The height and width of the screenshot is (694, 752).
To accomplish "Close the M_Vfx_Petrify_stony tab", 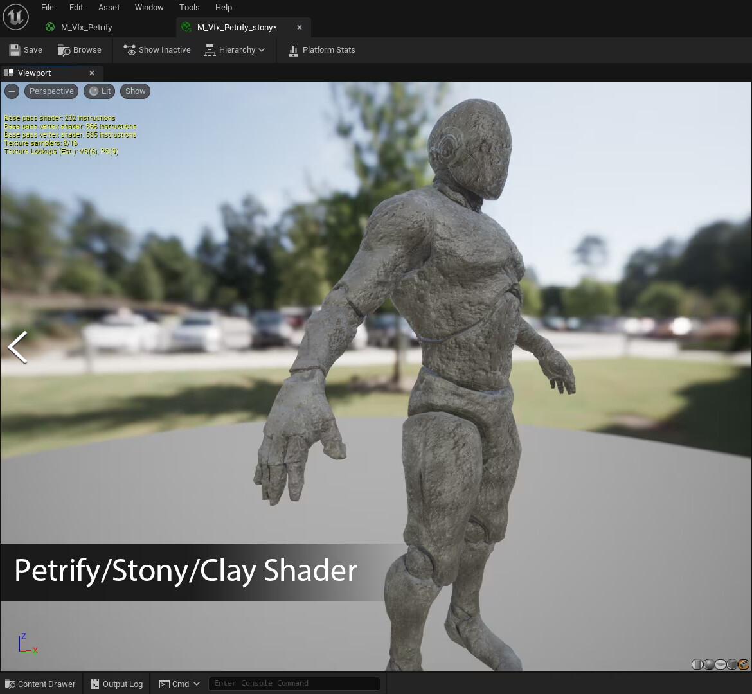I will [x=300, y=28].
